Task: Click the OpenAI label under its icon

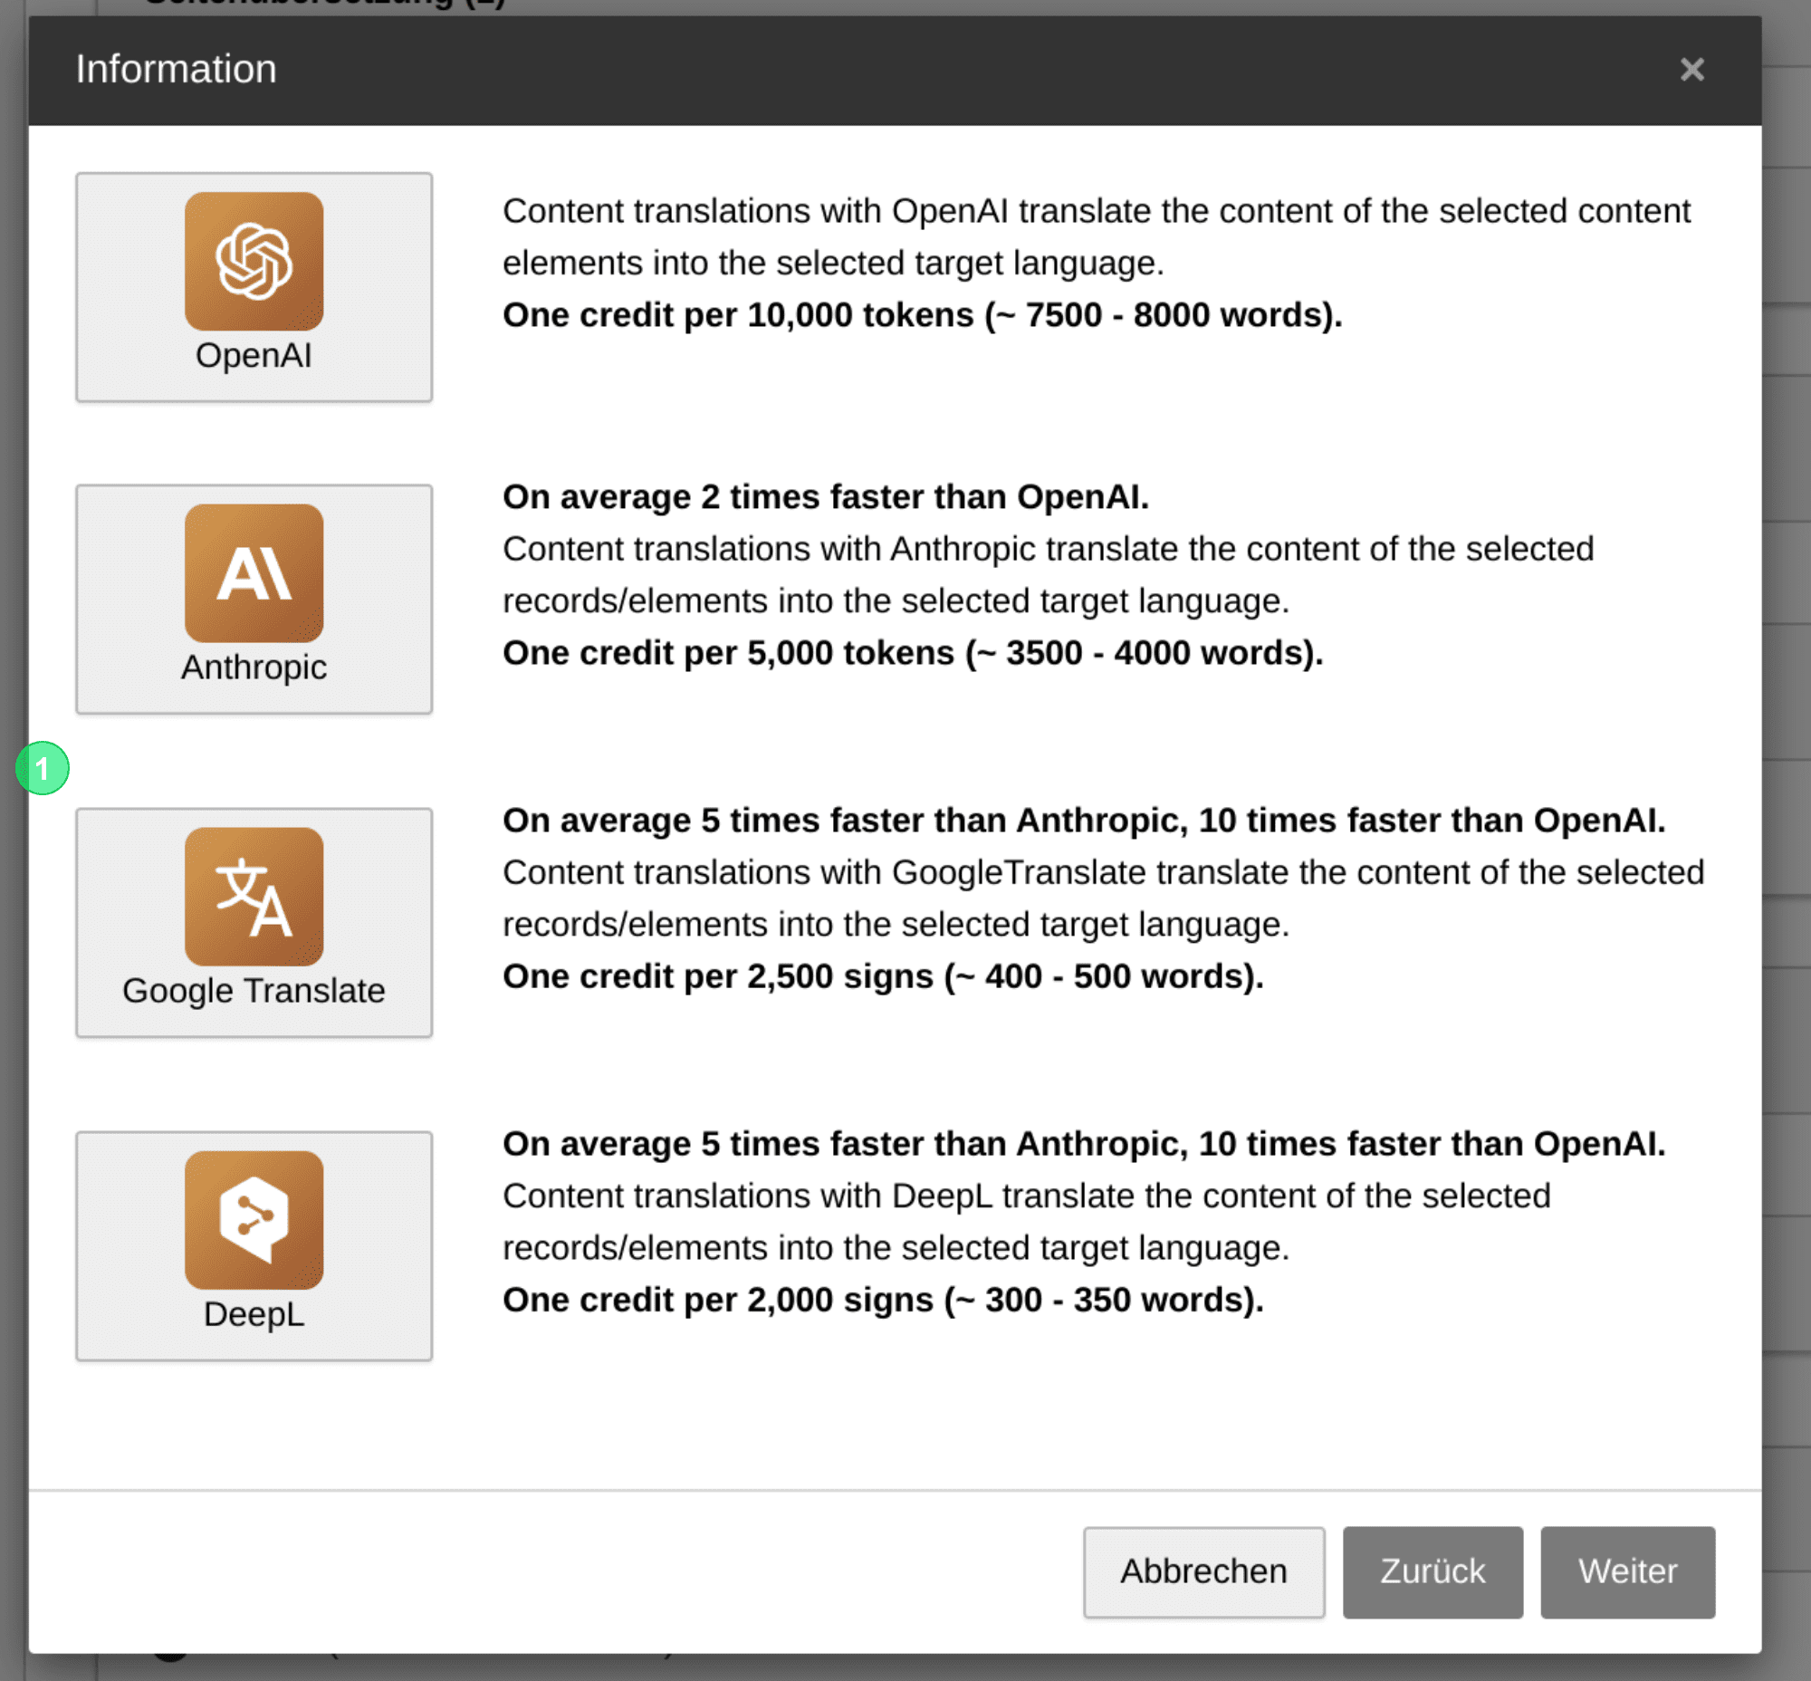Action: pos(254,356)
